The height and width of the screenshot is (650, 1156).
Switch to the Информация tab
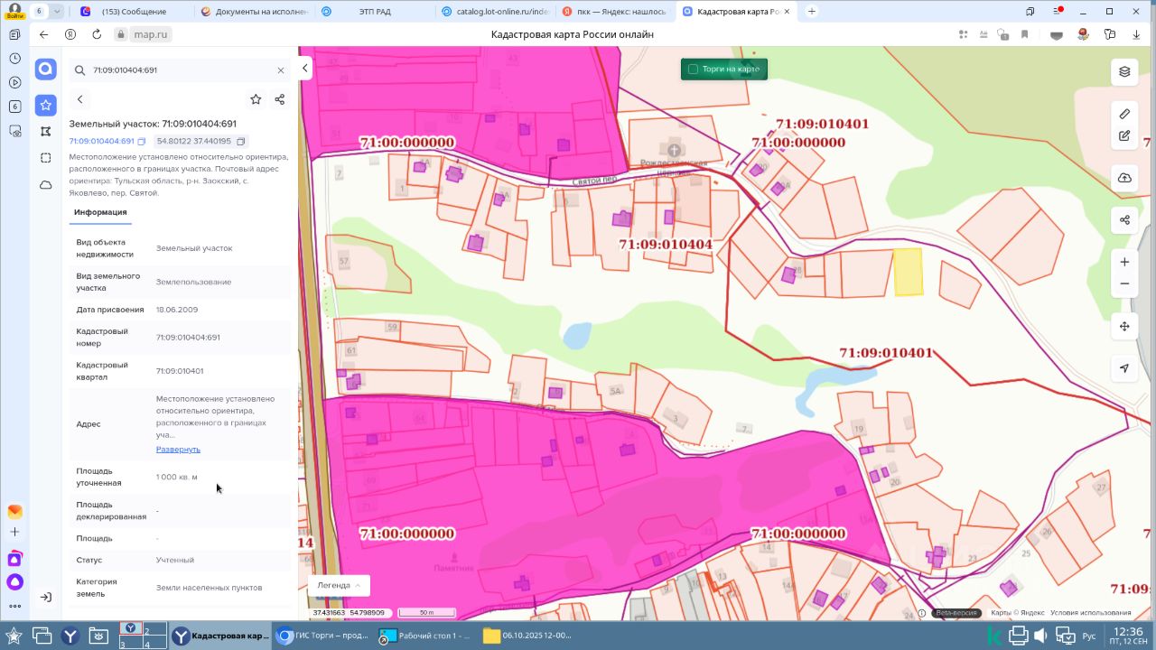click(x=100, y=212)
